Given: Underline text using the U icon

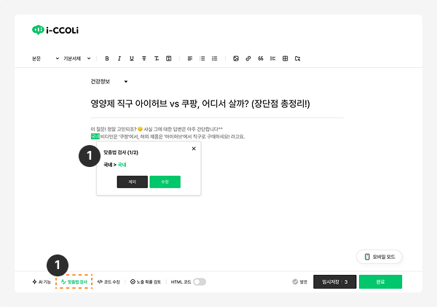Looking at the screenshot, I should [132, 58].
